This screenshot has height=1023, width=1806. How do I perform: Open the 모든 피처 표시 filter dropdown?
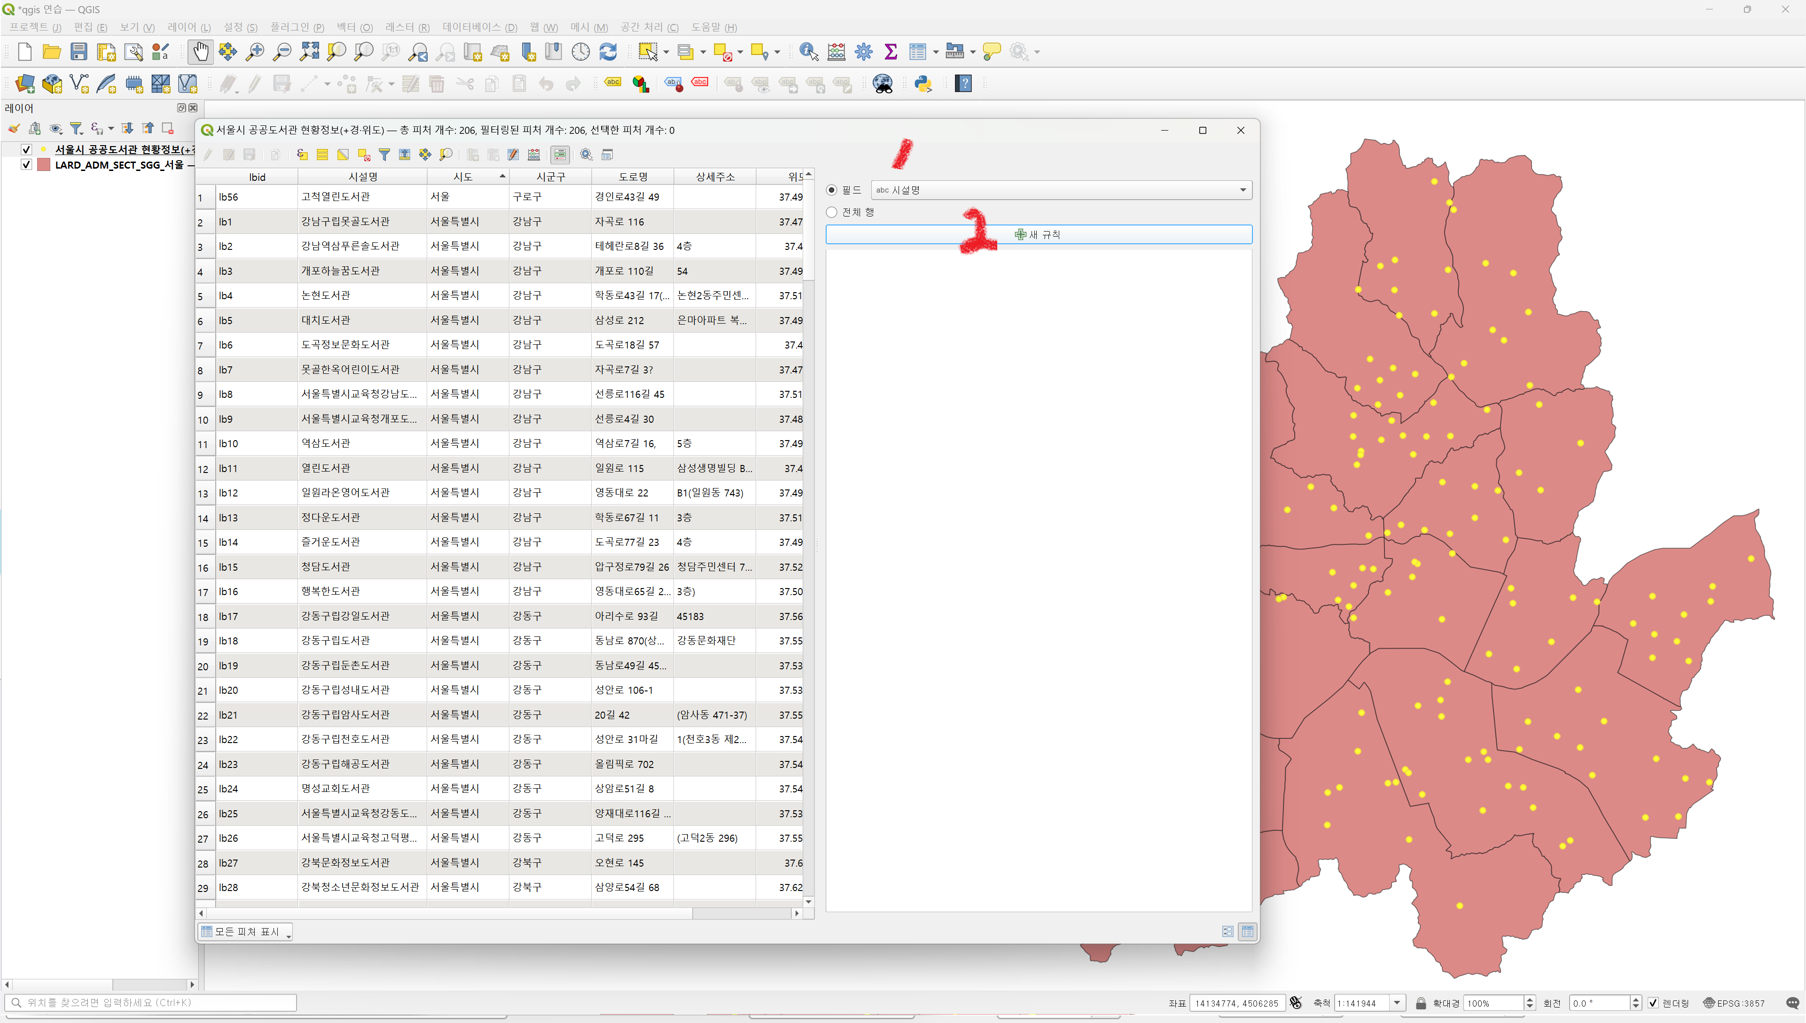(x=245, y=932)
